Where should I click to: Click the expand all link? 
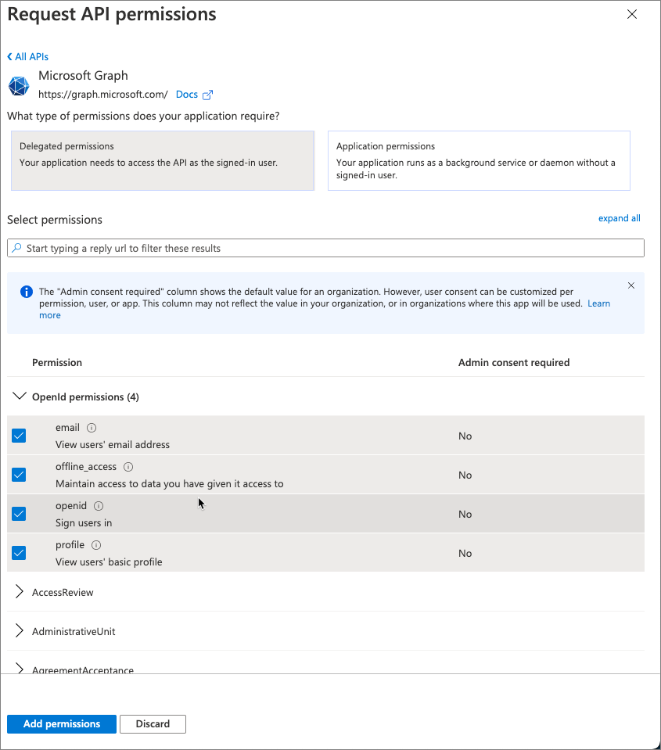(x=619, y=218)
